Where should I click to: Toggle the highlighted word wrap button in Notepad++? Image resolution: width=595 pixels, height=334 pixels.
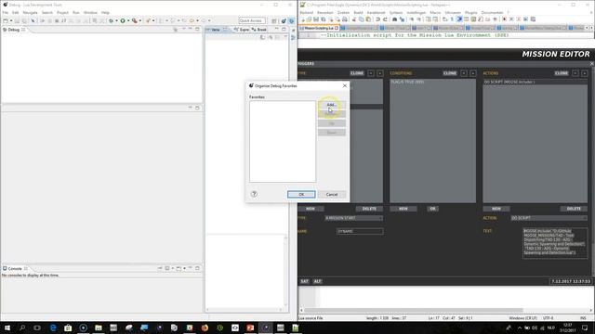[x=459, y=19]
